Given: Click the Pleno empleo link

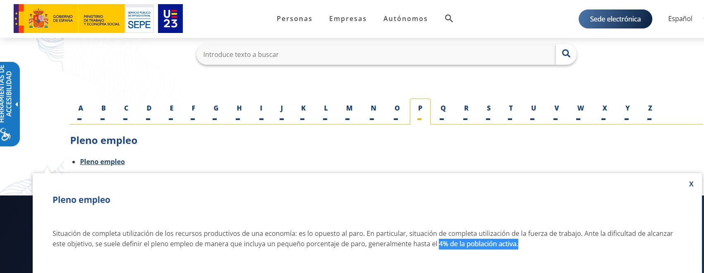Looking at the screenshot, I should [x=102, y=162].
